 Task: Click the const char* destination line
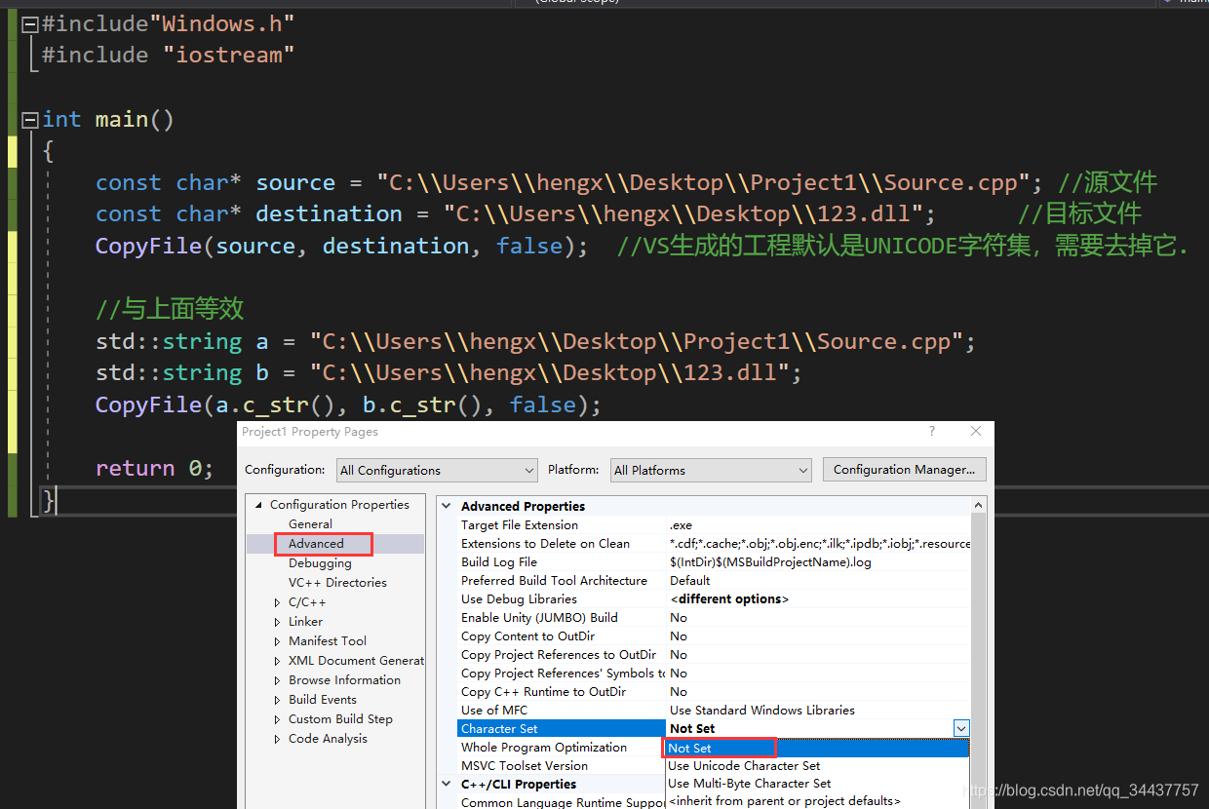pyautogui.click(x=516, y=213)
